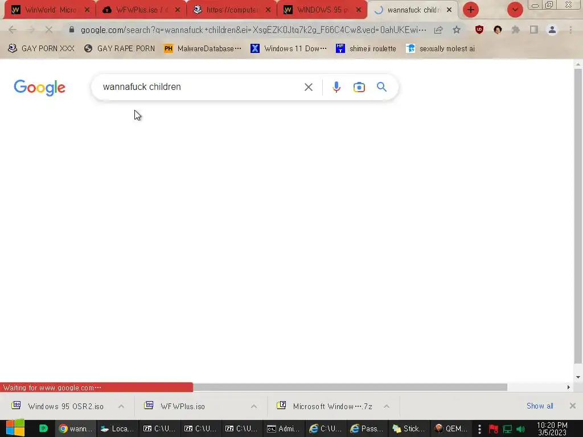
Task: Open the MalwareDatabase bookmark
Action: point(202,49)
